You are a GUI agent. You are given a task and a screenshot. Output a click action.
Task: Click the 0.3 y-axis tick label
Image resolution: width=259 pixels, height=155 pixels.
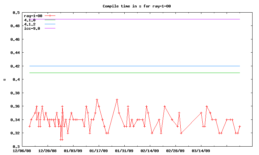(x=16, y=147)
